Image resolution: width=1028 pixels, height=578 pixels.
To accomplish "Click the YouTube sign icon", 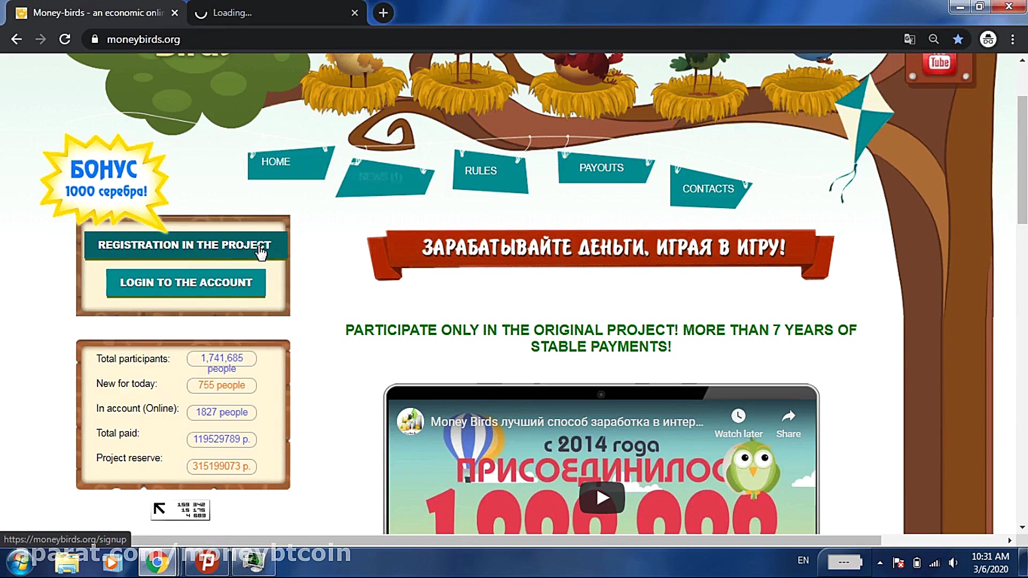I will 939,64.
